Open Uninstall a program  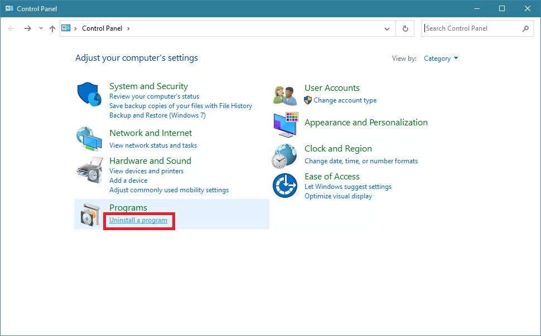tap(138, 220)
